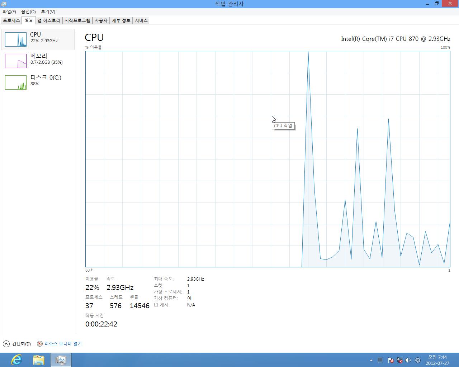The height and width of the screenshot is (367, 459).
Task: Switch to the 프로세스 tab
Action: coord(11,20)
